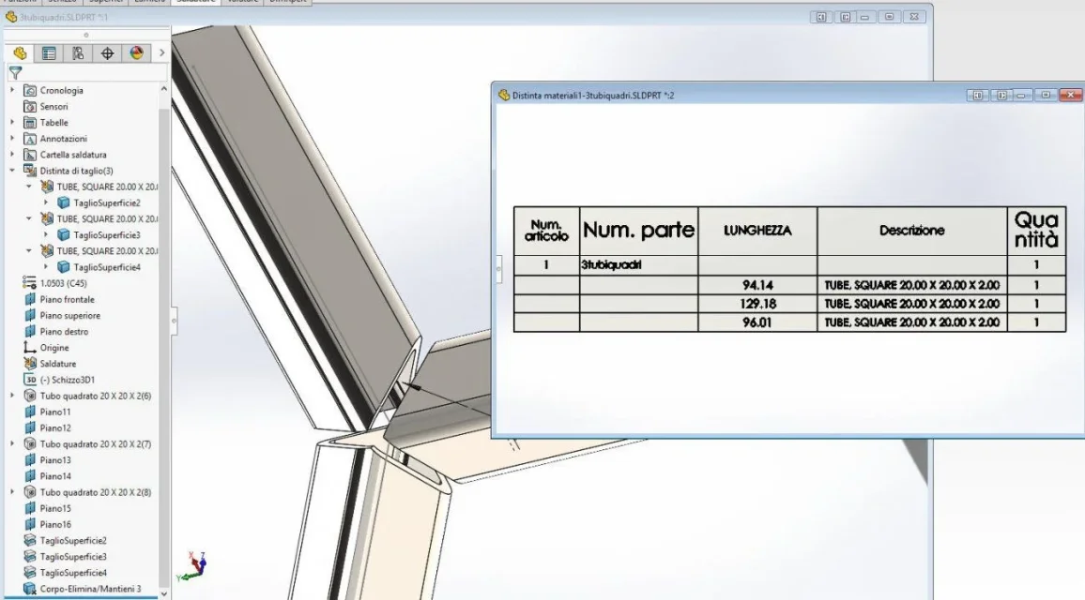Collapse the TUBE, SQUARE item containing TaglioSuperficie2
The height and width of the screenshot is (600, 1085).
pos(28,187)
